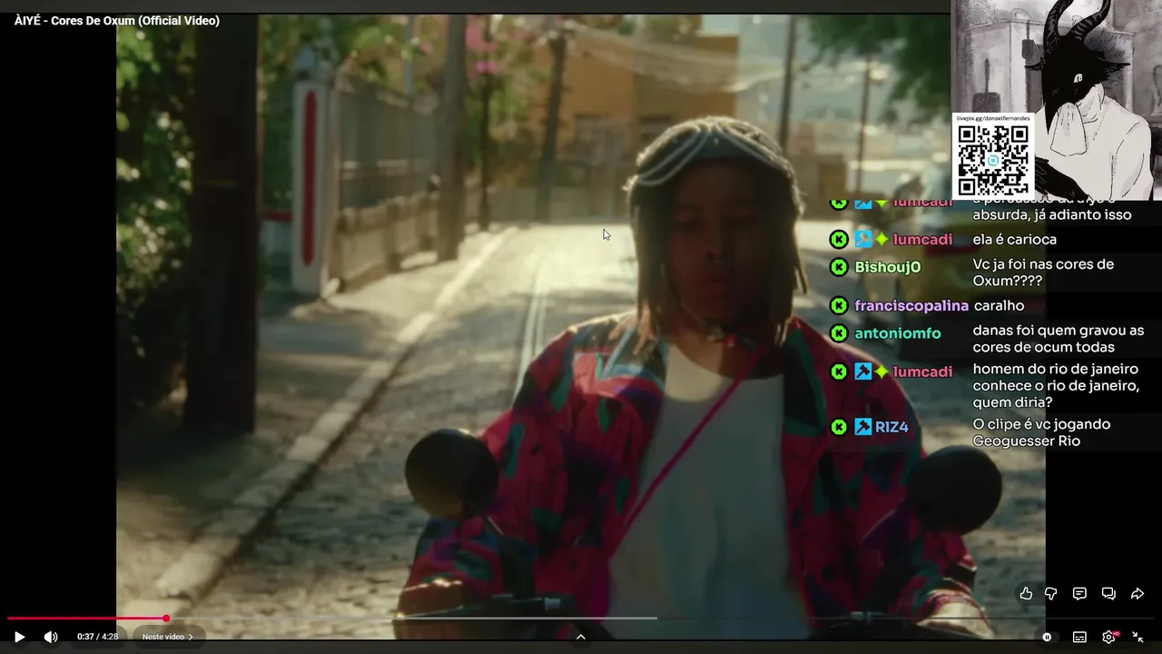
Task: Click the livepix.gg link text above QR
Action: [x=993, y=118]
